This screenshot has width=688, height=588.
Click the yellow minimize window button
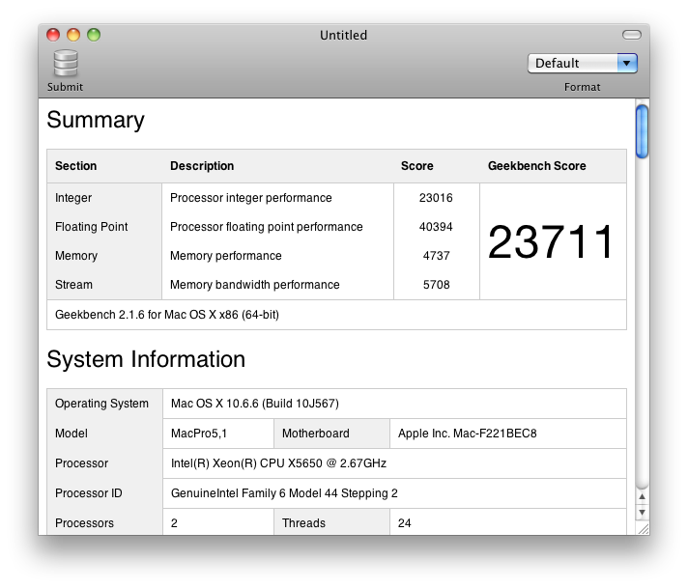(x=73, y=35)
